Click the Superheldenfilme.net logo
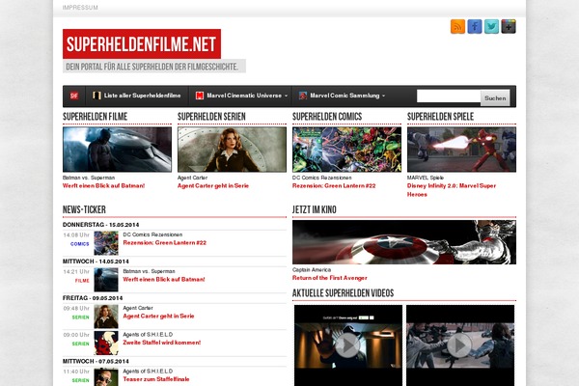Viewport: 579px width, 386px height. click(142, 44)
